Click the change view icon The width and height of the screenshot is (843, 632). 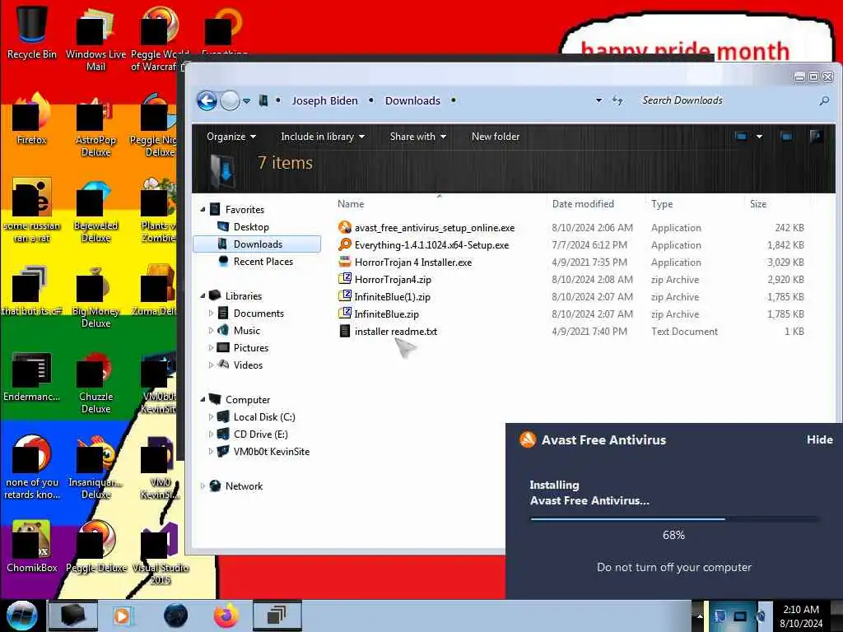tap(741, 137)
